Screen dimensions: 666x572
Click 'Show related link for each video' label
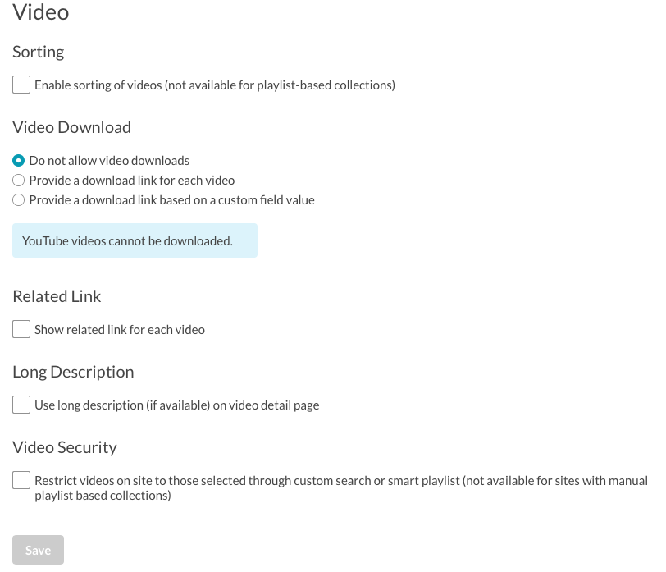(120, 330)
